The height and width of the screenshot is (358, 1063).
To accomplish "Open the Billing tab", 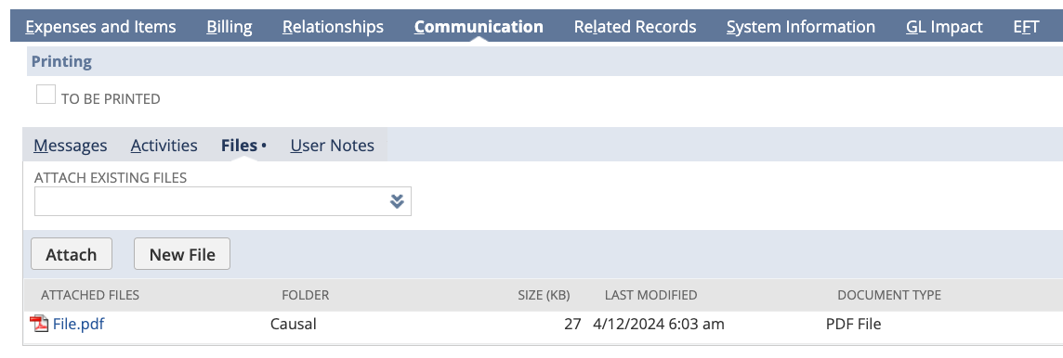I will pos(230,27).
